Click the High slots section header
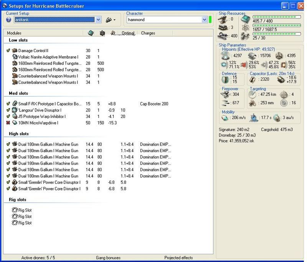The image size is (307, 262). (19, 134)
